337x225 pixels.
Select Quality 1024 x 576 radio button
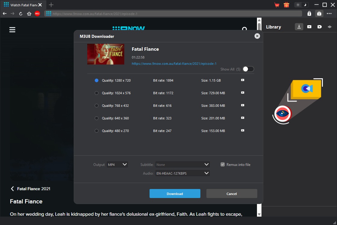pos(97,93)
